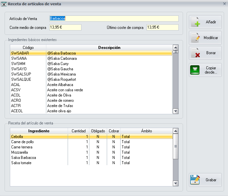
Task: Click the Modificar pencil document icon
Action: click(x=196, y=38)
